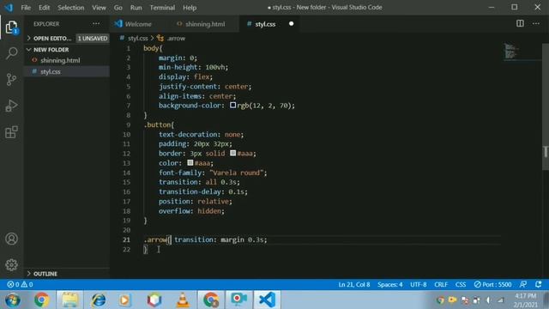Click the unsaved dot on the styl.css tab
549x309 pixels.
click(291, 24)
